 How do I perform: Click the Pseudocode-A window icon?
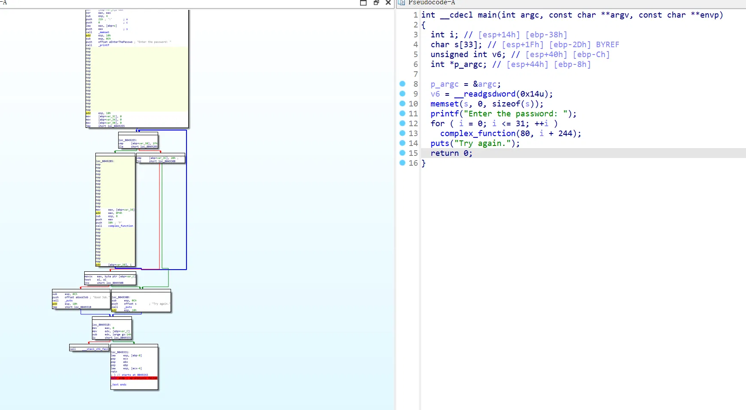pos(401,3)
